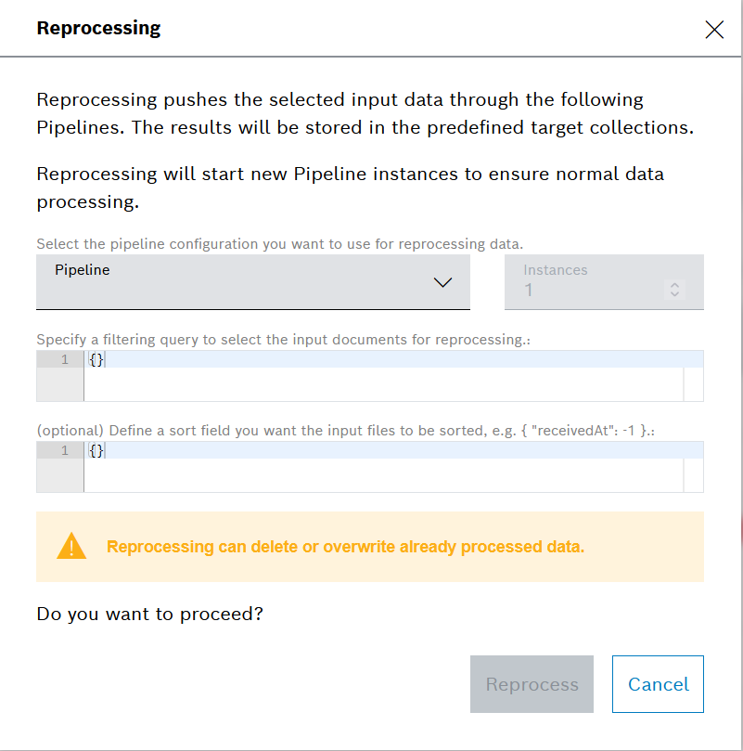Click the Instances number field

pos(584,291)
